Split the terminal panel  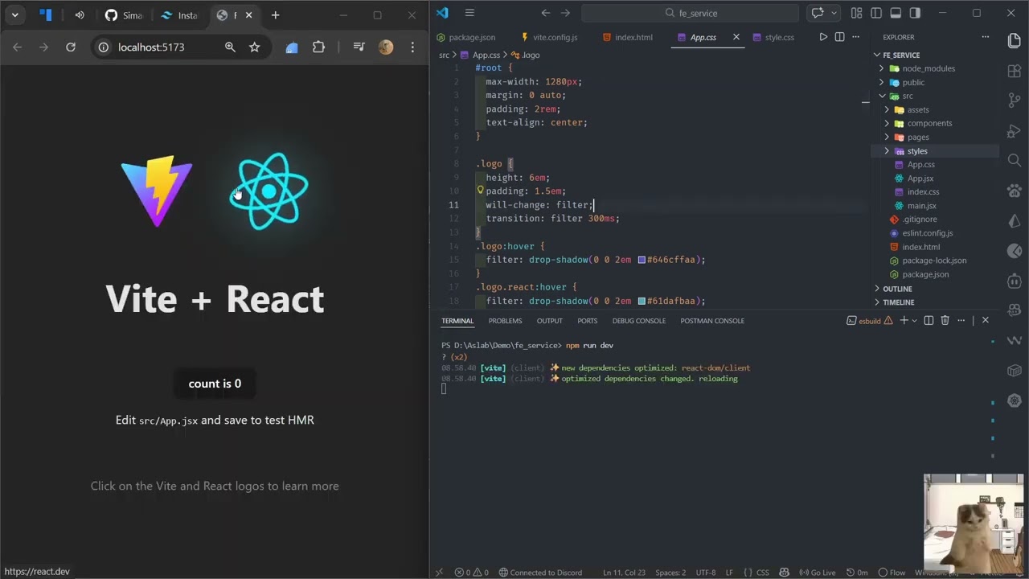[929, 320]
